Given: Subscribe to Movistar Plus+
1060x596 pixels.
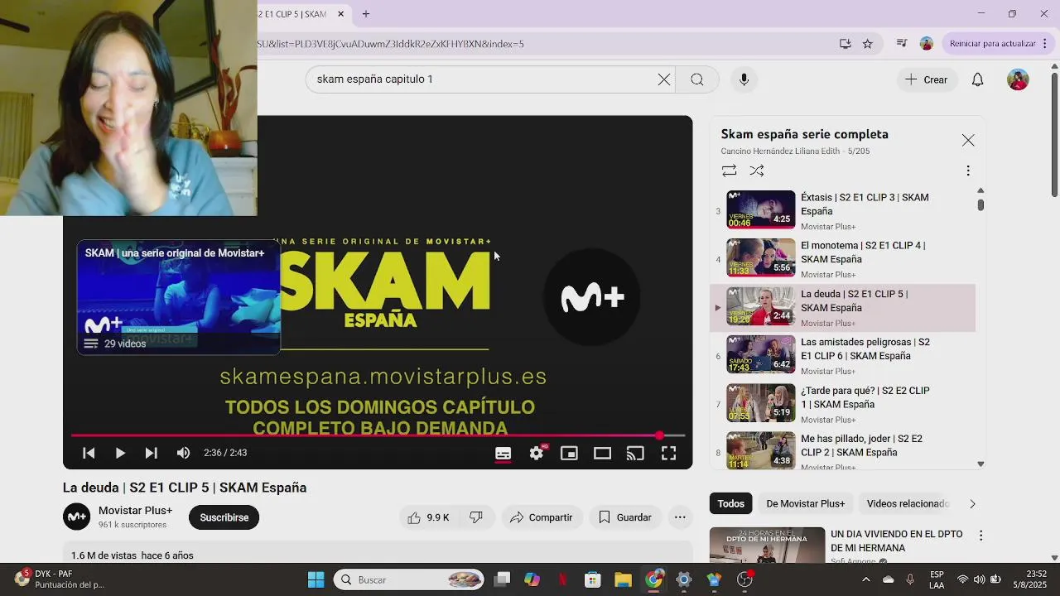Looking at the screenshot, I should click(224, 517).
